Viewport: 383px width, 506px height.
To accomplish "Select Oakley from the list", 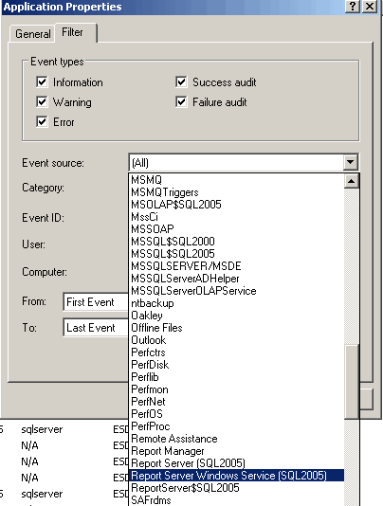I will (237, 316).
